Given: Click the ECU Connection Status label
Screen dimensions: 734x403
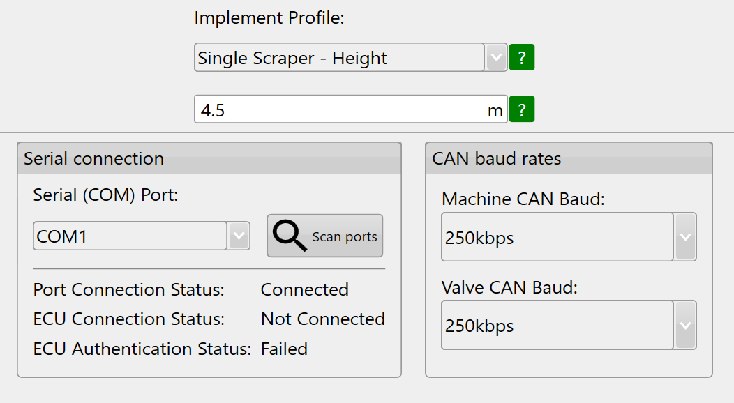Looking at the screenshot, I should click(x=129, y=319).
